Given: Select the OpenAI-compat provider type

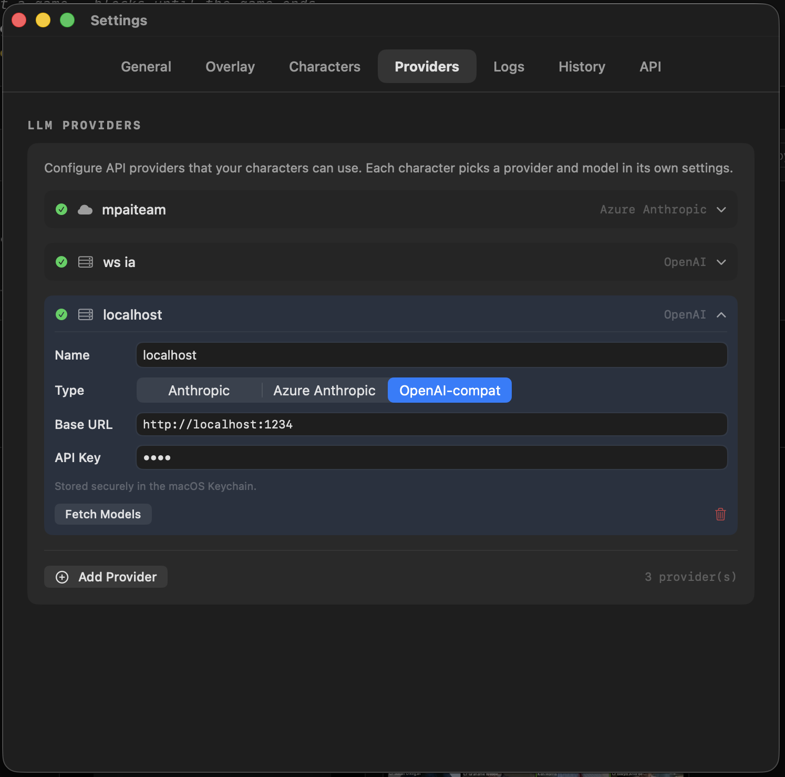Looking at the screenshot, I should tap(450, 390).
